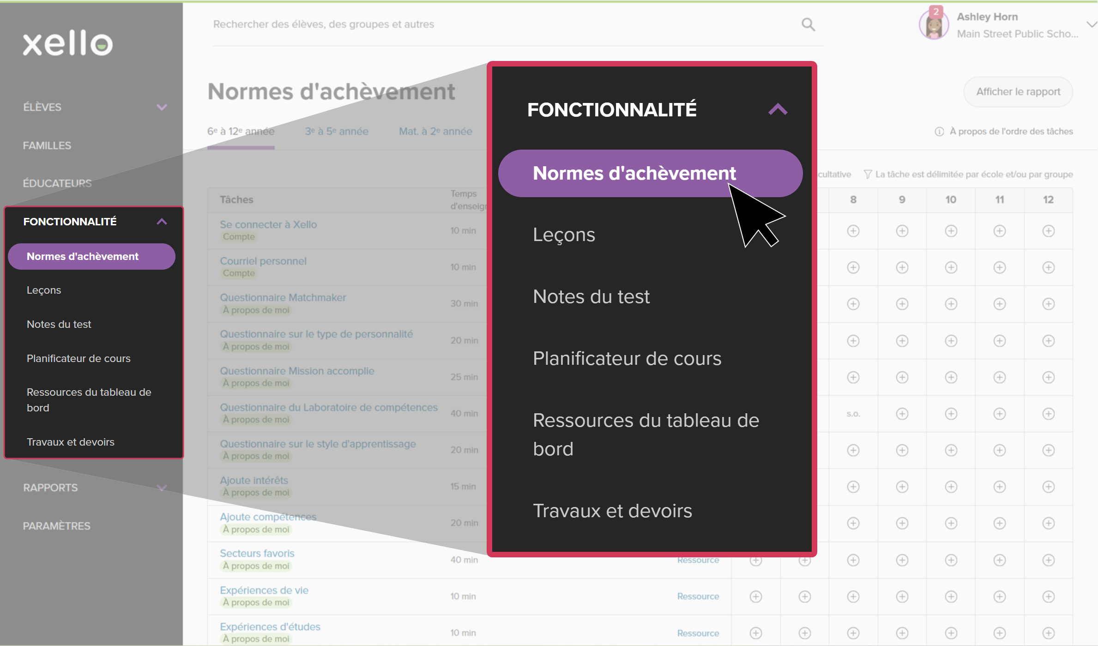This screenshot has width=1098, height=646.
Task: Add Courriel personnel to grade 9
Action: coord(902,267)
